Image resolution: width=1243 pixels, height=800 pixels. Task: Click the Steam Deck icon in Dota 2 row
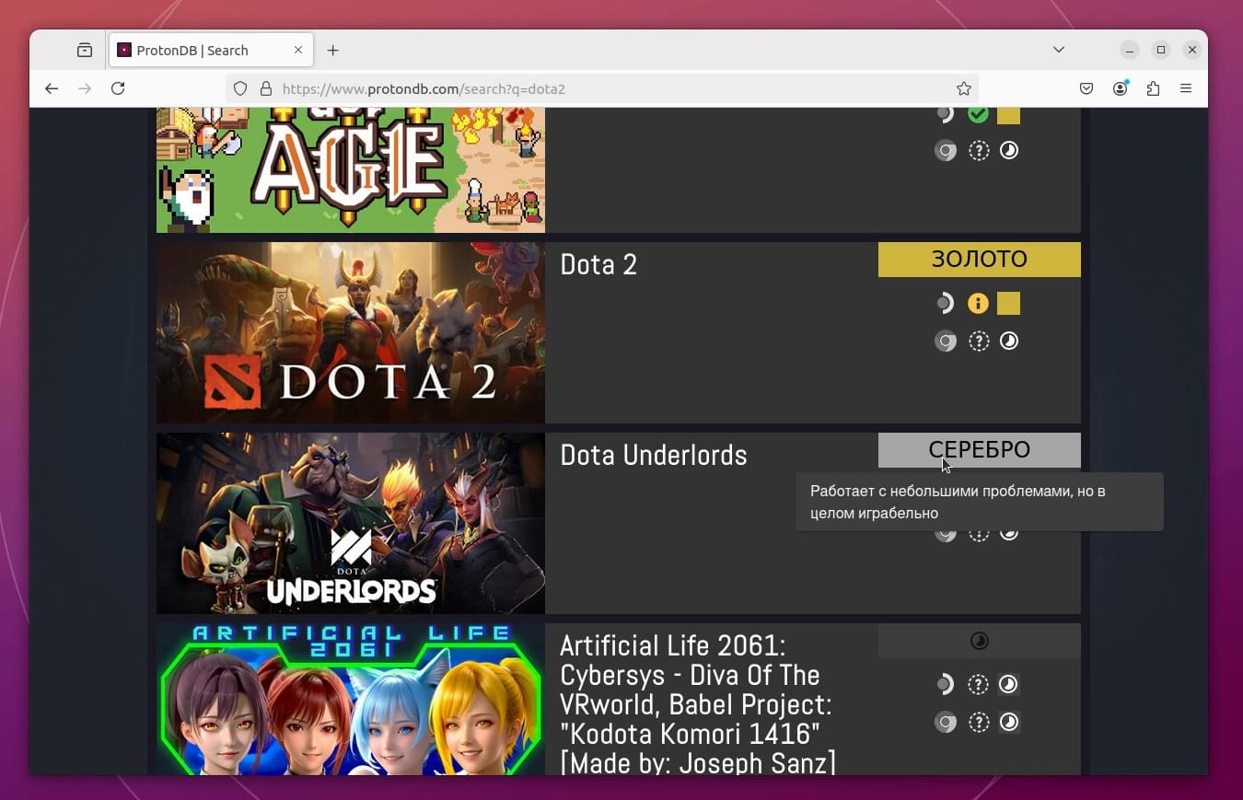[x=945, y=303]
